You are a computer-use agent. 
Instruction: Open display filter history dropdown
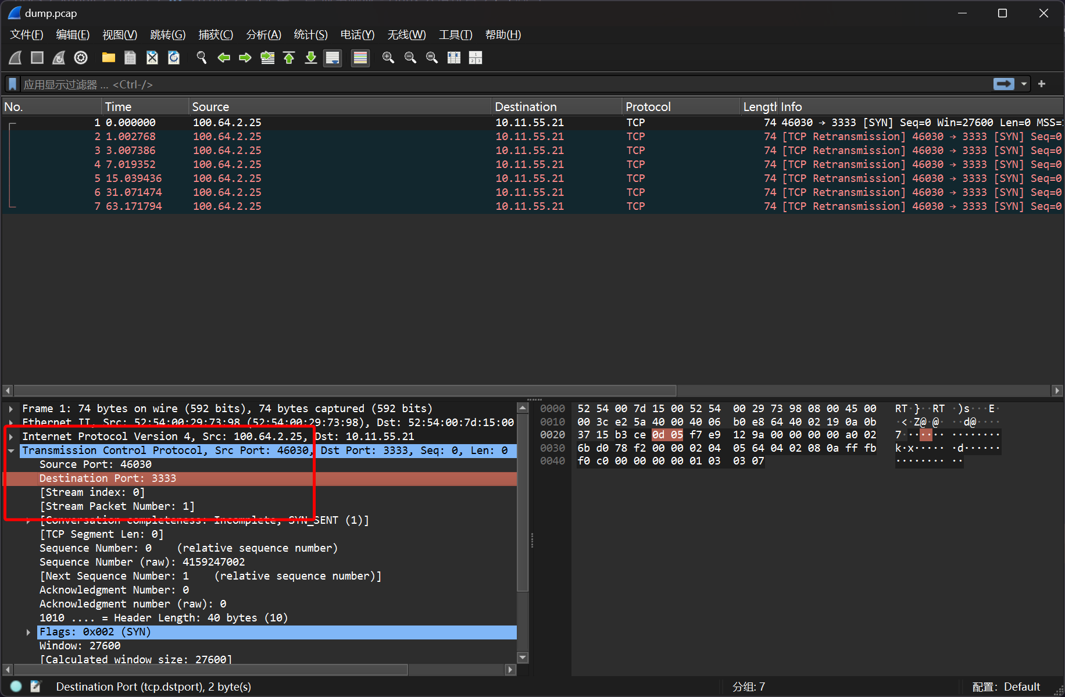(1024, 84)
